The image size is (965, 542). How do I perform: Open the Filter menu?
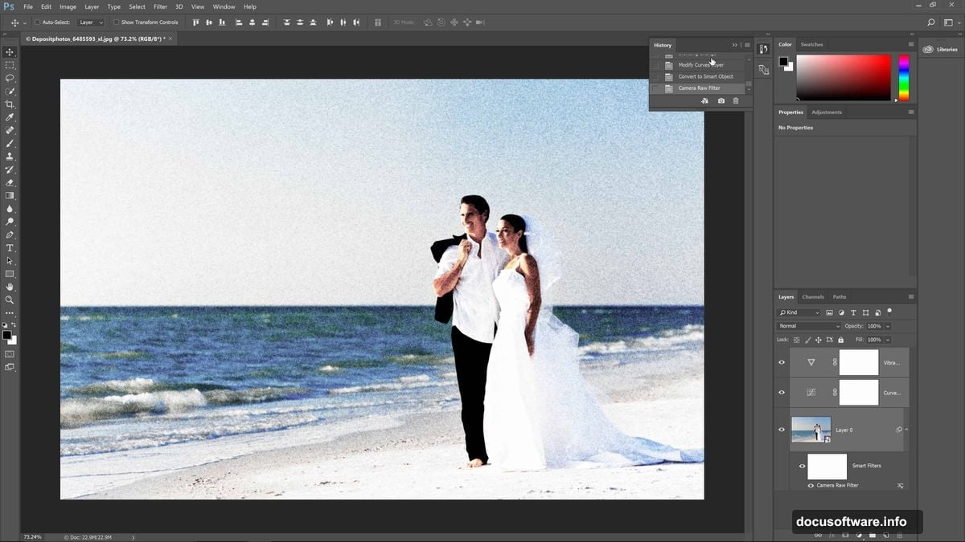pos(160,6)
